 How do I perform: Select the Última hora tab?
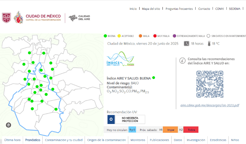[12, 140]
